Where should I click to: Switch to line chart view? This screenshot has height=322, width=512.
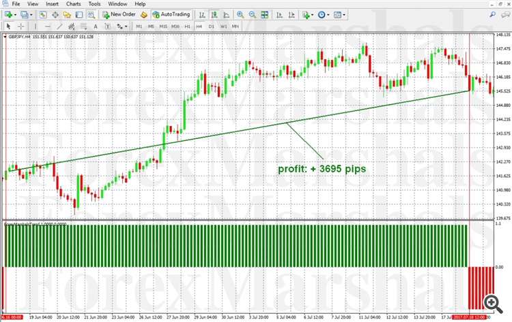[x=226, y=15]
